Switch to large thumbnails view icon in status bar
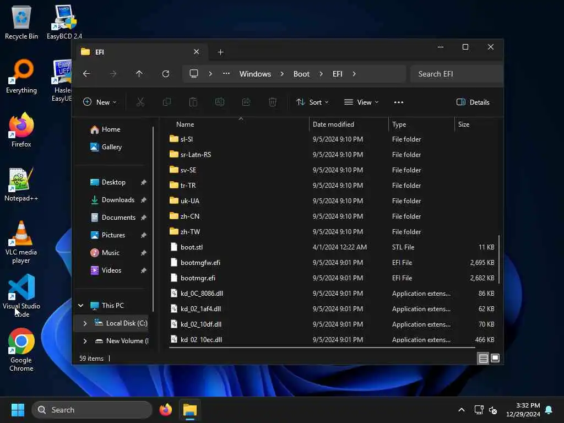Viewport: 564px width, 423px height. (495, 358)
